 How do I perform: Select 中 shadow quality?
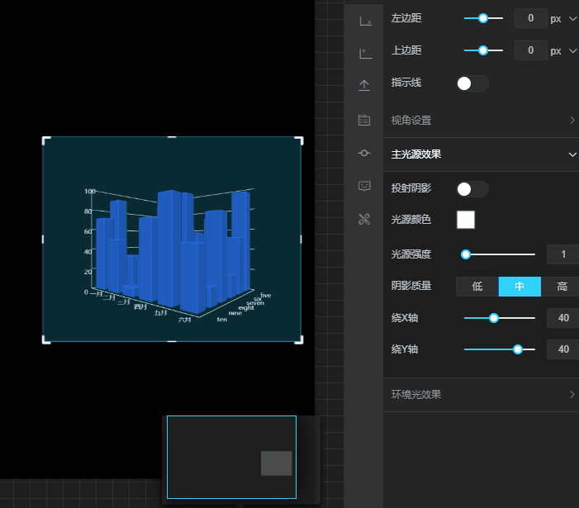click(520, 287)
